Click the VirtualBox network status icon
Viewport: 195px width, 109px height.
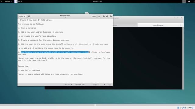[185, 108]
